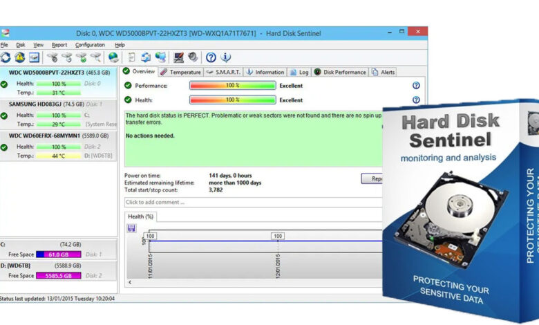Screen dimensions: 539x325
Task: Click the C: free space 61.0 GB bar
Action: [59, 254]
